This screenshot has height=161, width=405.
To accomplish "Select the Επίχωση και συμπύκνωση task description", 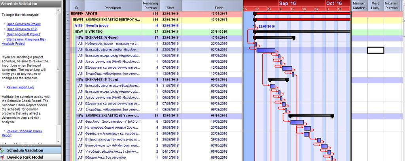I will [x=113, y=139].
